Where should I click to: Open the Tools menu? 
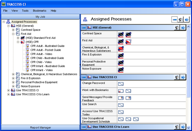[25, 11]
